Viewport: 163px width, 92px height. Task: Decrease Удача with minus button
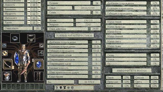pyautogui.click(x=29, y=23)
